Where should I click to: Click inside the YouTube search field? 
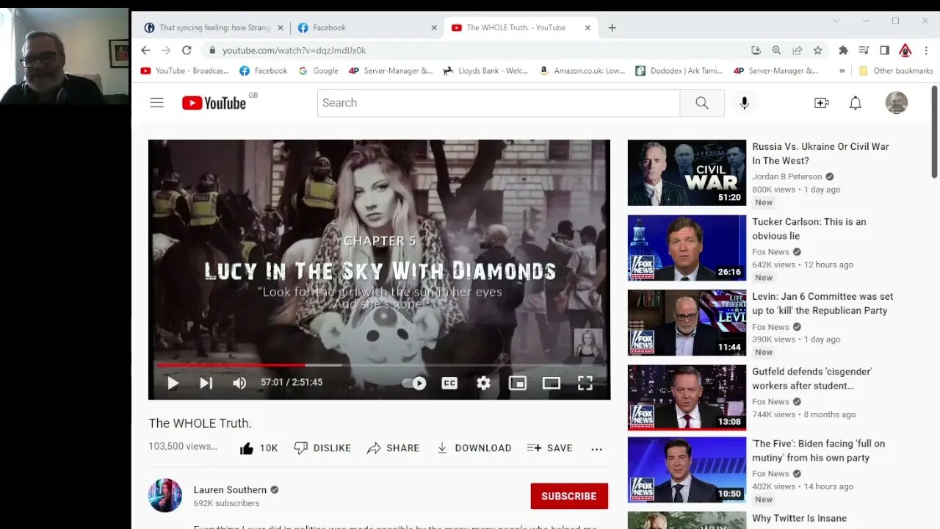click(499, 103)
